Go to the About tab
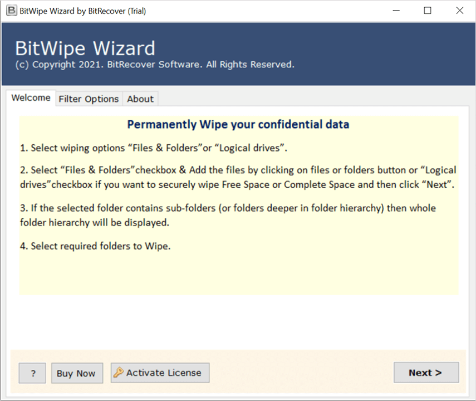 [x=140, y=99]
